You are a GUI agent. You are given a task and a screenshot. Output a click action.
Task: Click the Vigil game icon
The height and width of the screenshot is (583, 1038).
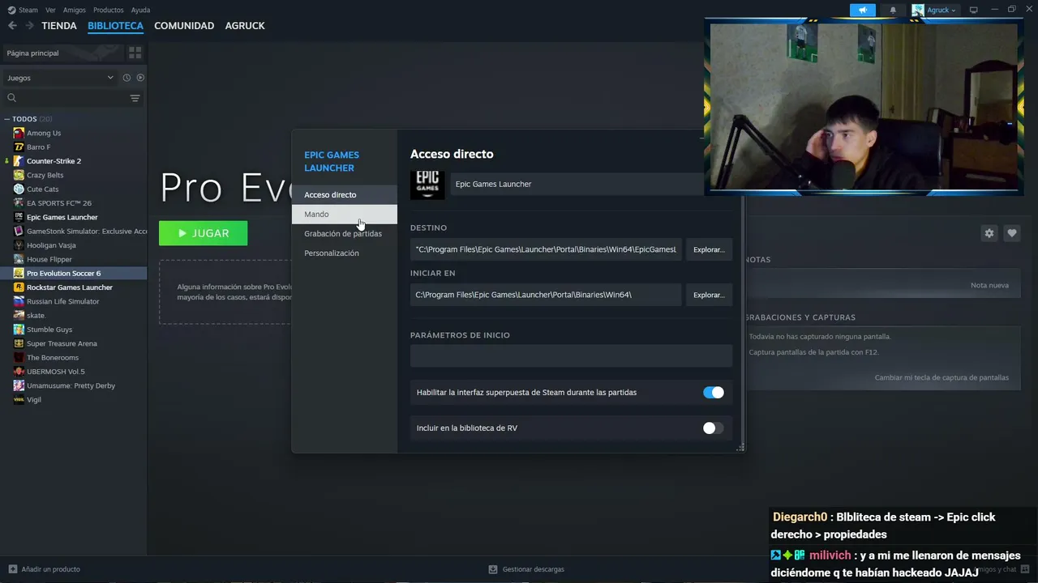[x=19, y=400]
